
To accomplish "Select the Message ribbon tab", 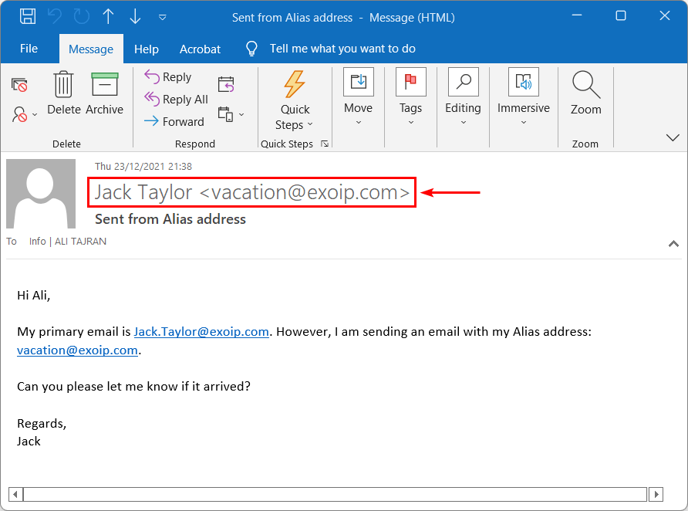I will pos(91,49).
